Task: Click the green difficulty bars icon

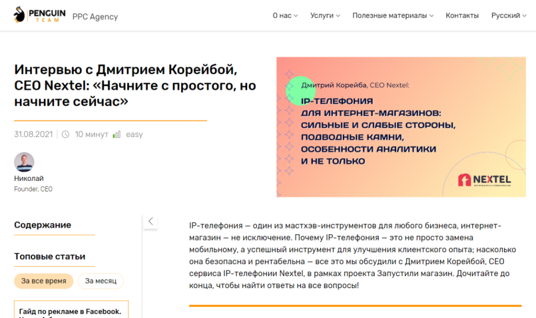Action: [116, 134]
